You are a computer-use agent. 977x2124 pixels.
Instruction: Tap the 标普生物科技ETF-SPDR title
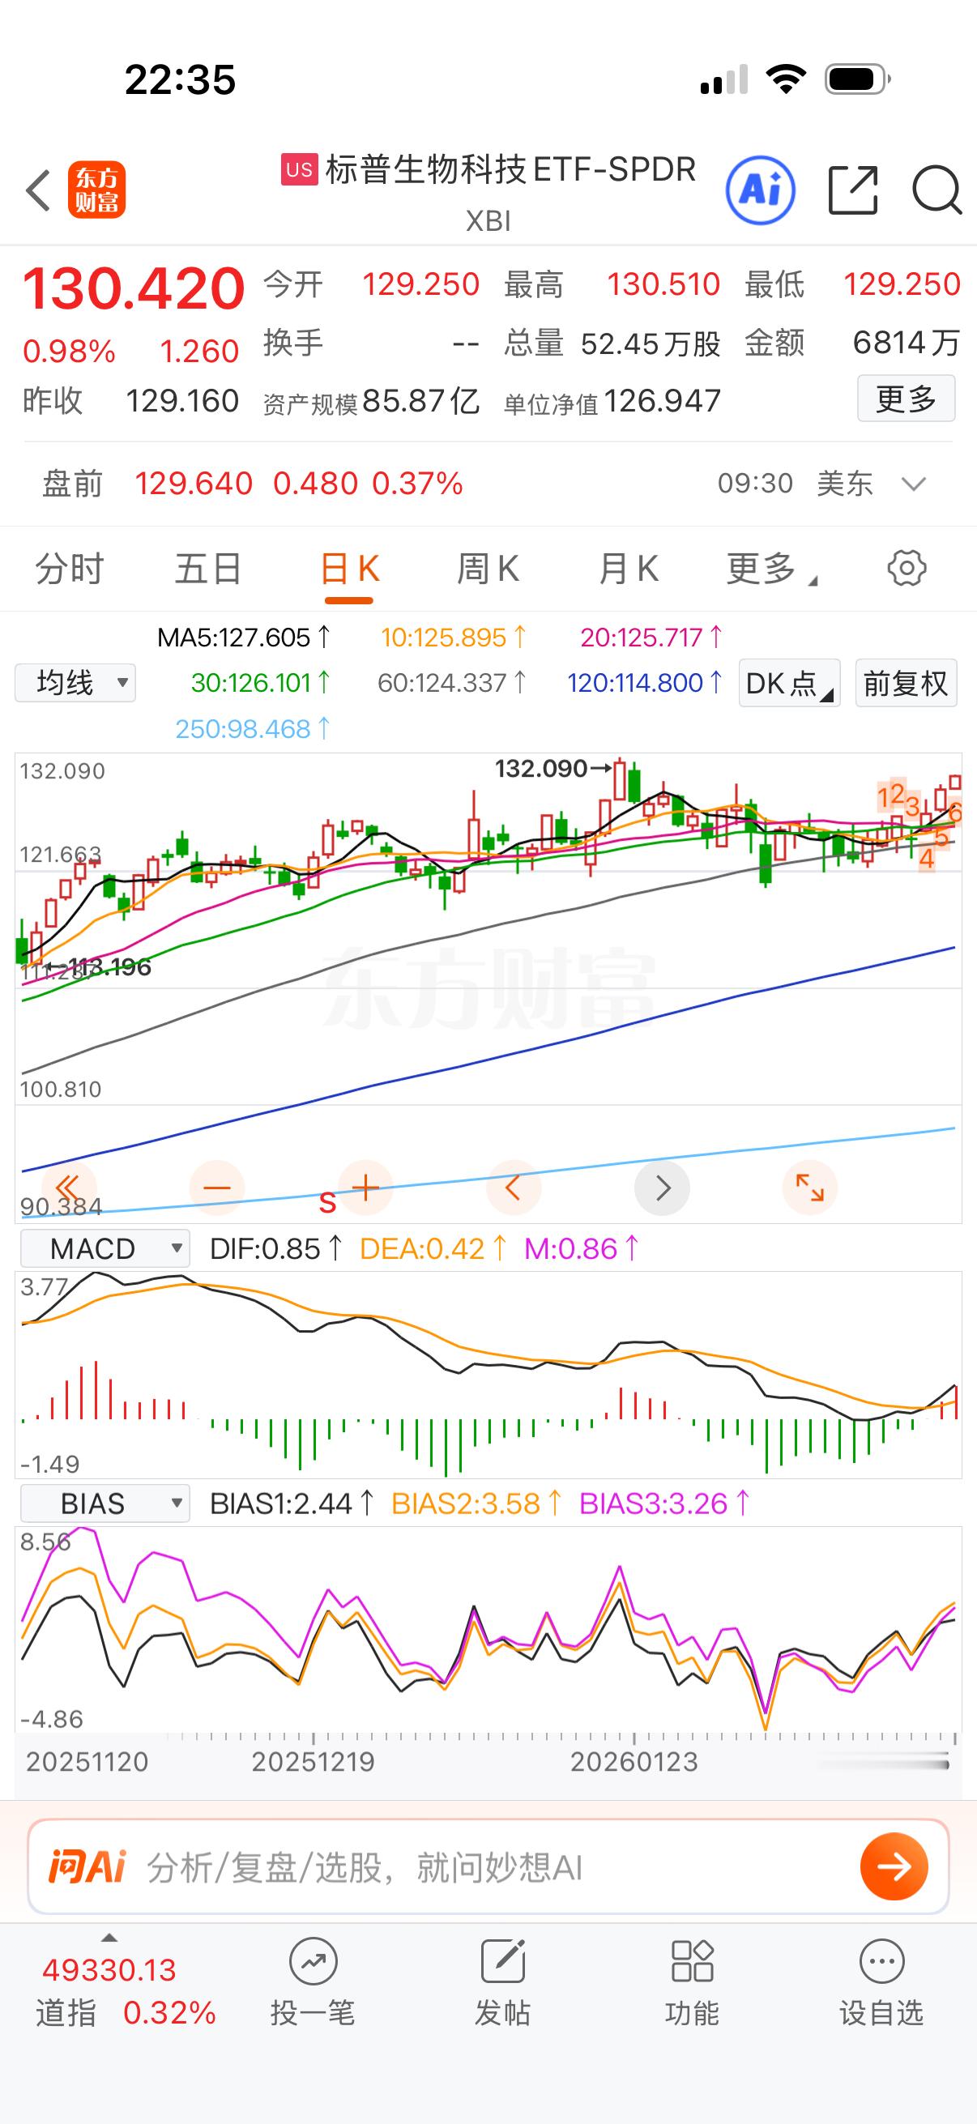510,169
